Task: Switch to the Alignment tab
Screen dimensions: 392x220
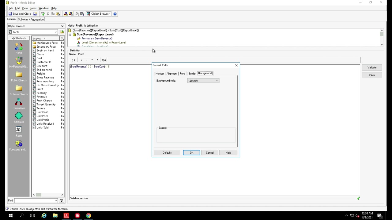Action: click(172, 74)
